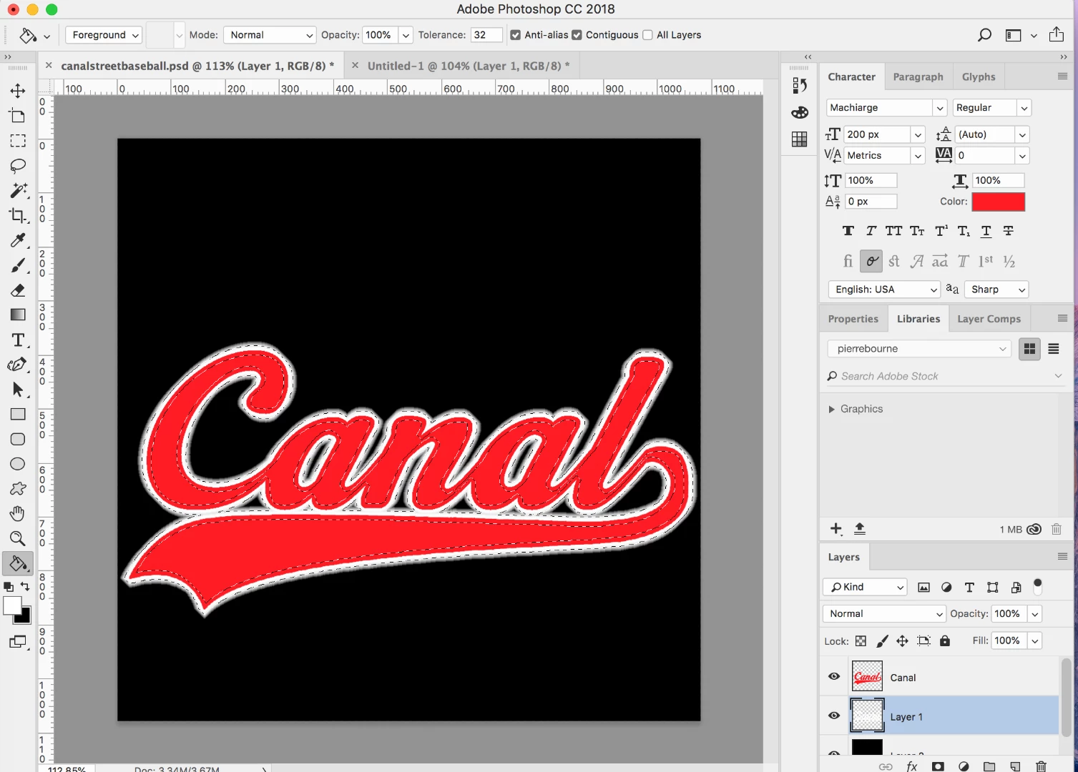Hide the Canal layer
The width and height of the screenshot is (1078, 772).
click(834, 677)
